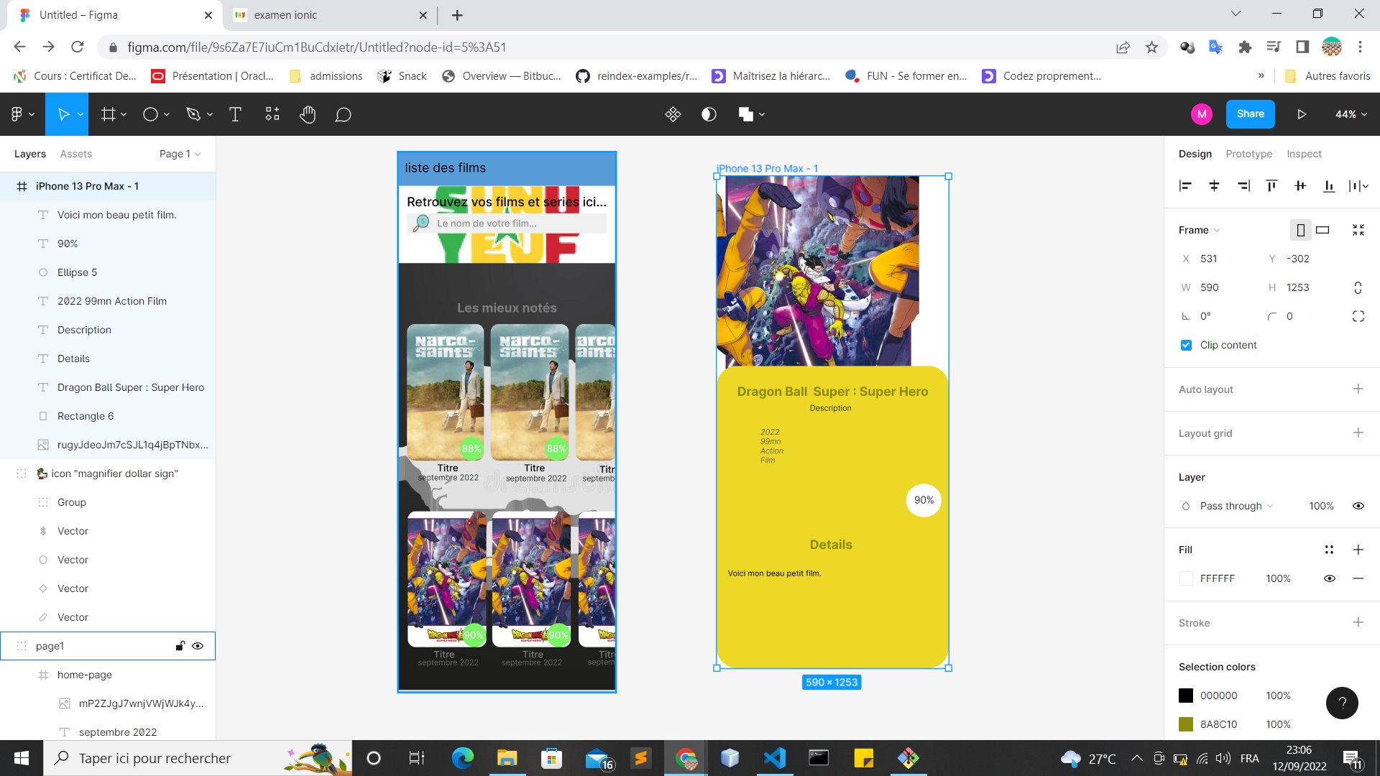This screenshot has height=776, width=1380.
Task: Hide the FFFFFF fill with eye icon
Action: coord(1329,578)
